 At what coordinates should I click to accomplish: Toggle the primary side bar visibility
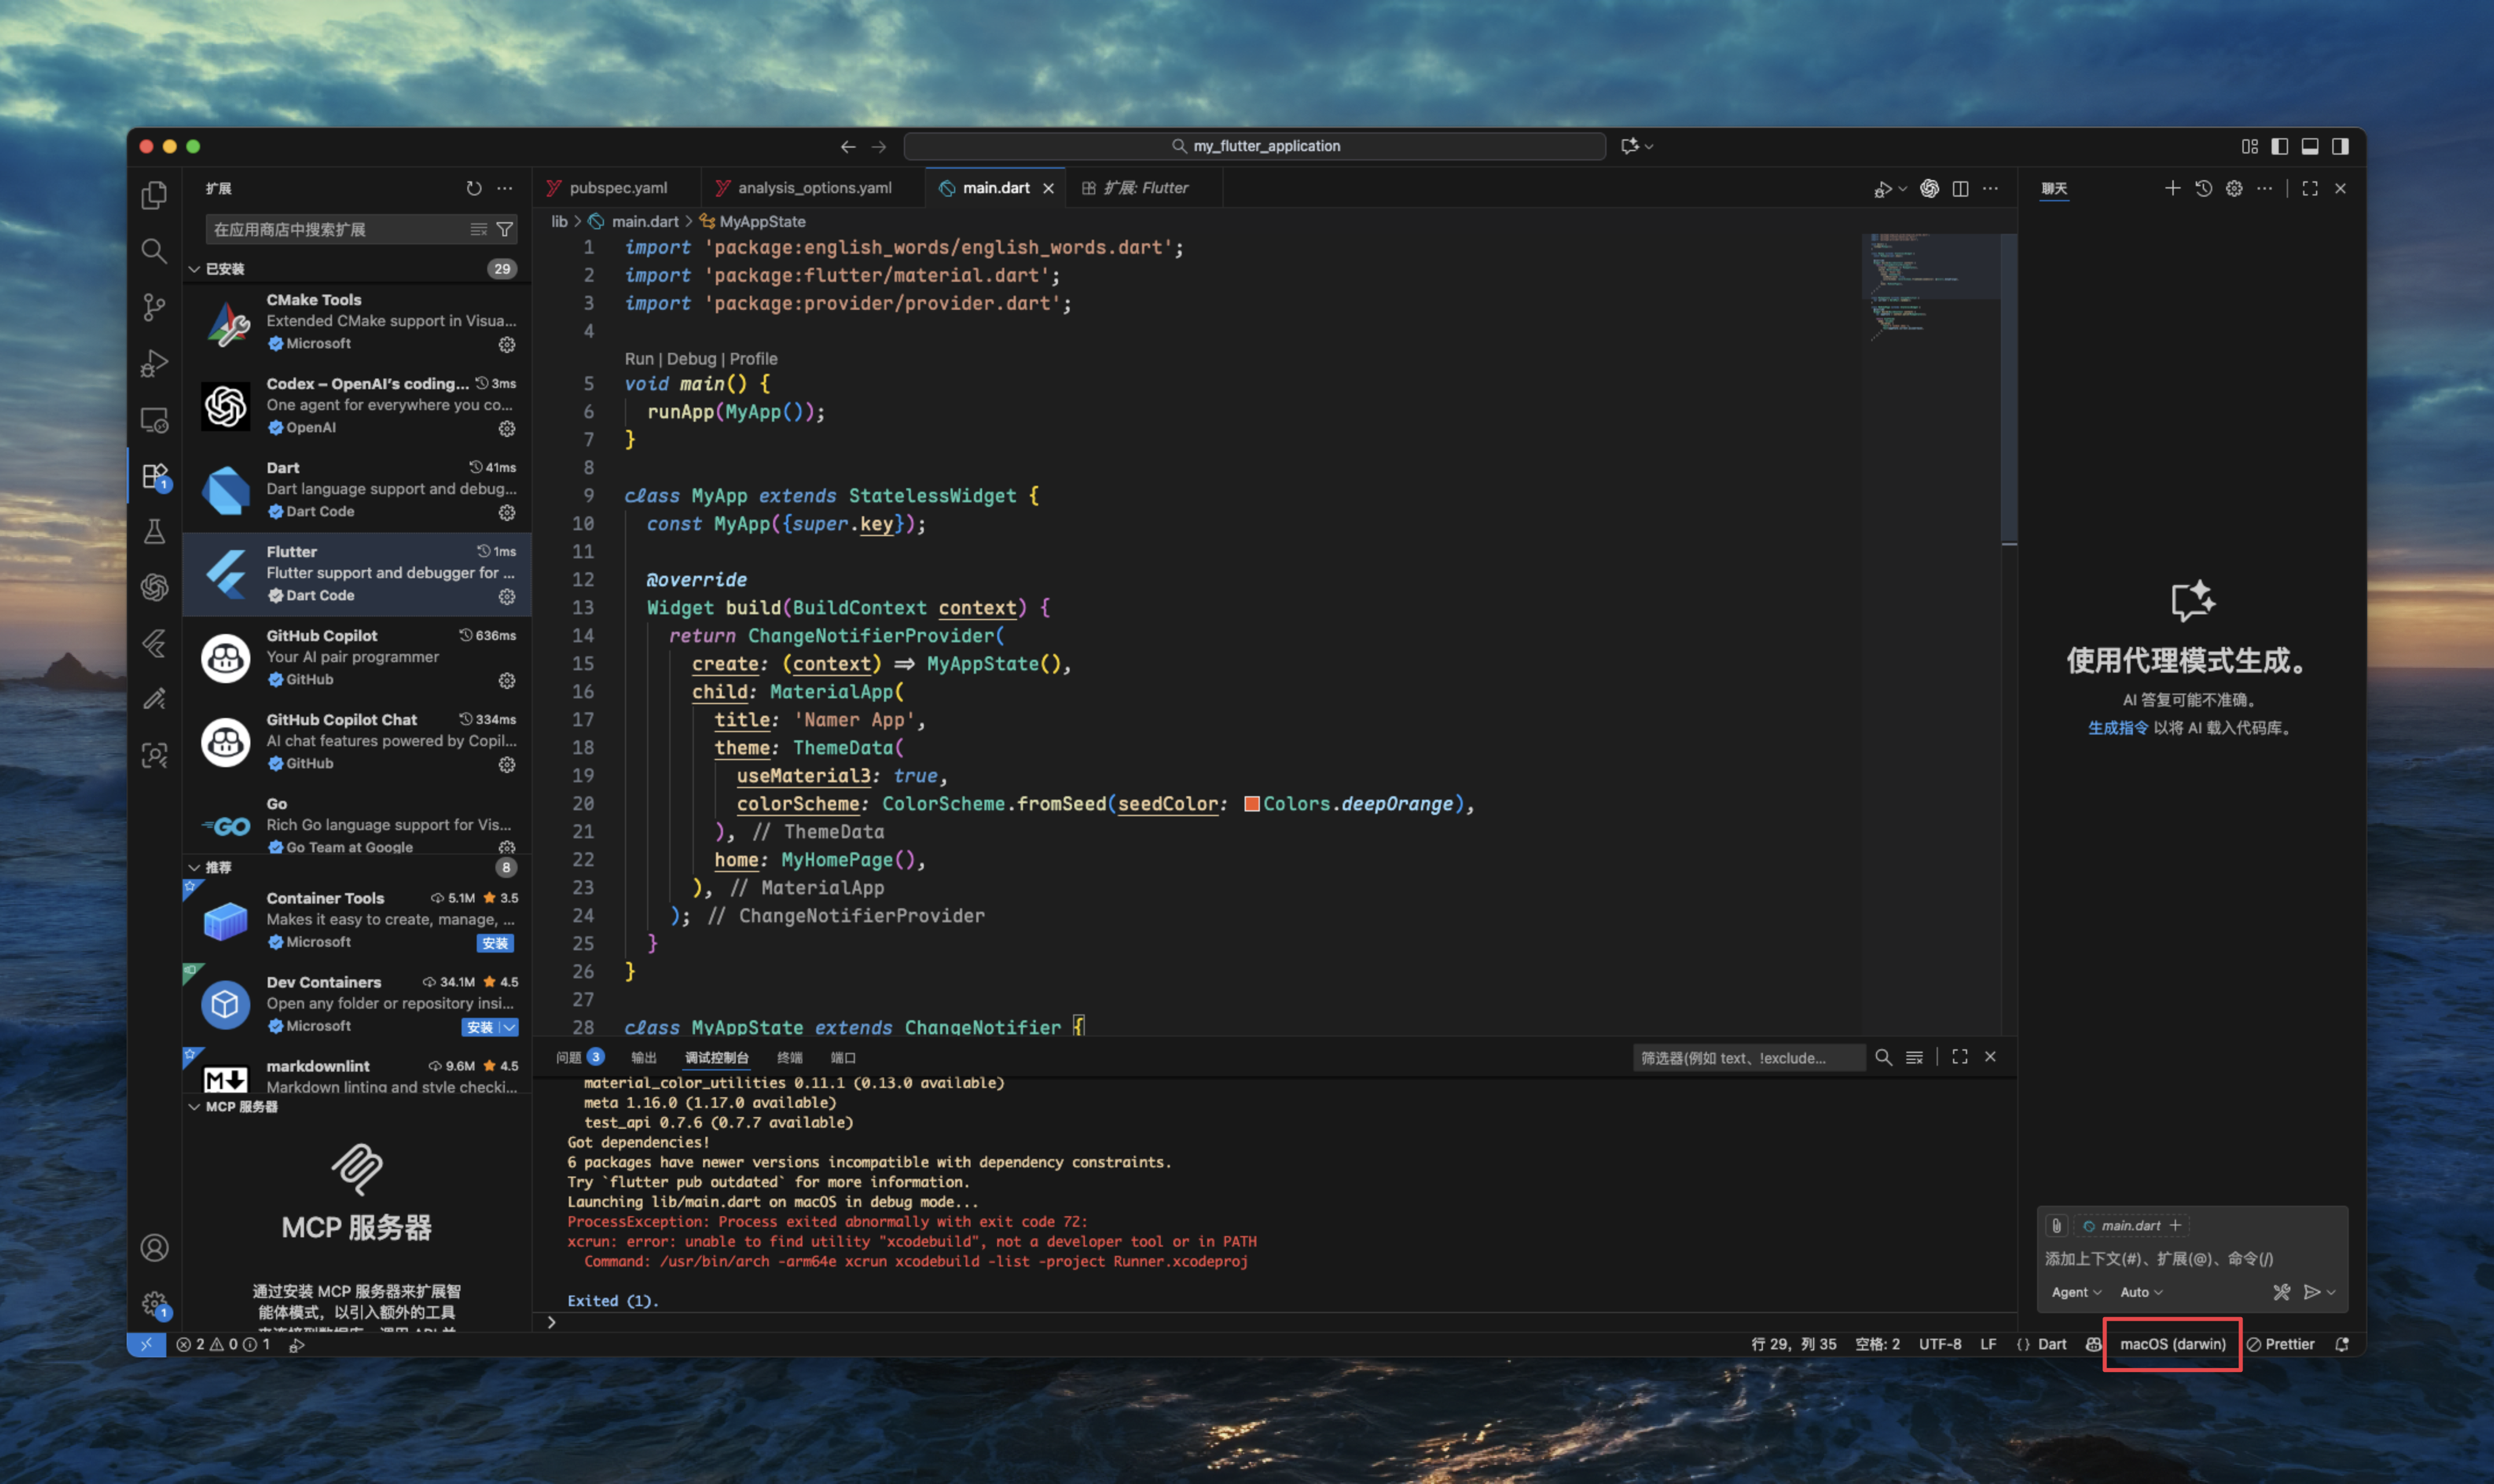pyautogui.click(x=2279, y=146)
